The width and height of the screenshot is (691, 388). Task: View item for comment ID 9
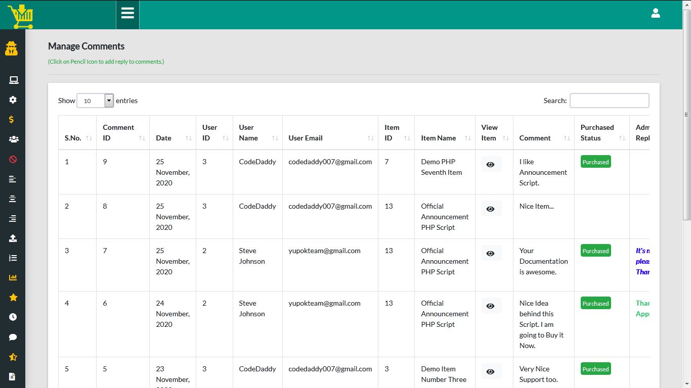coord(490,164)
